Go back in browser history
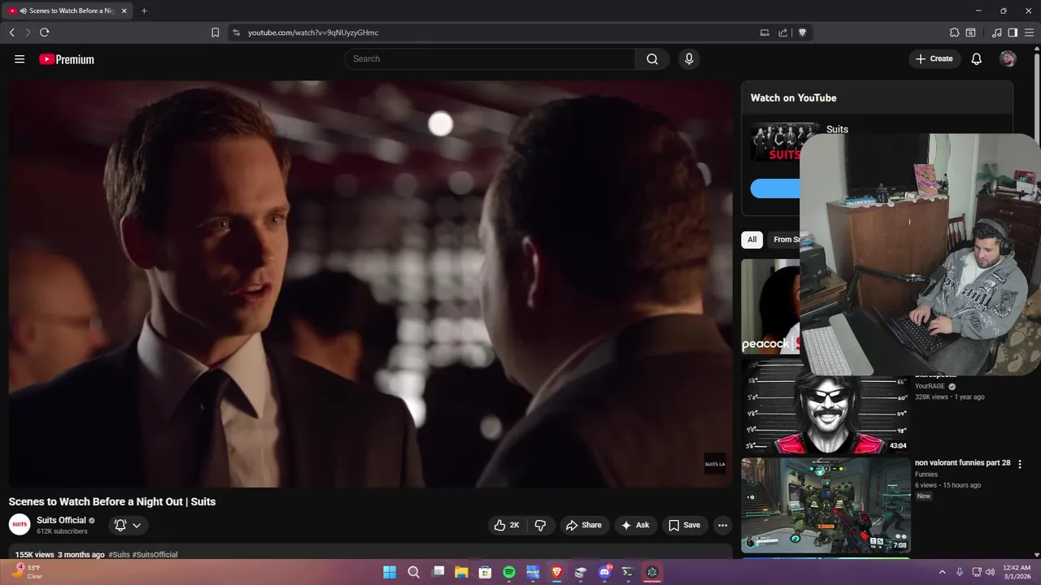 click(x=12, y=32)
